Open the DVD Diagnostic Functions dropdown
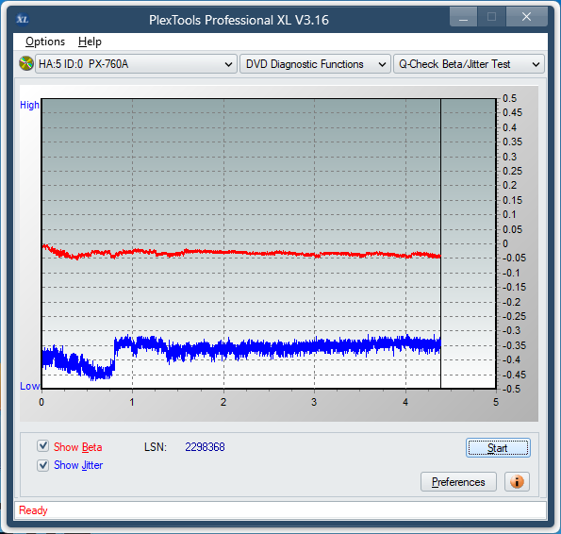This screenshot has height=534, width=561. 315,64
